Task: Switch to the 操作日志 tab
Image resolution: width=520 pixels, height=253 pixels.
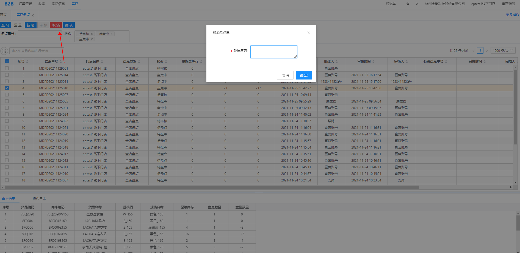Action: tap(39, 199)
